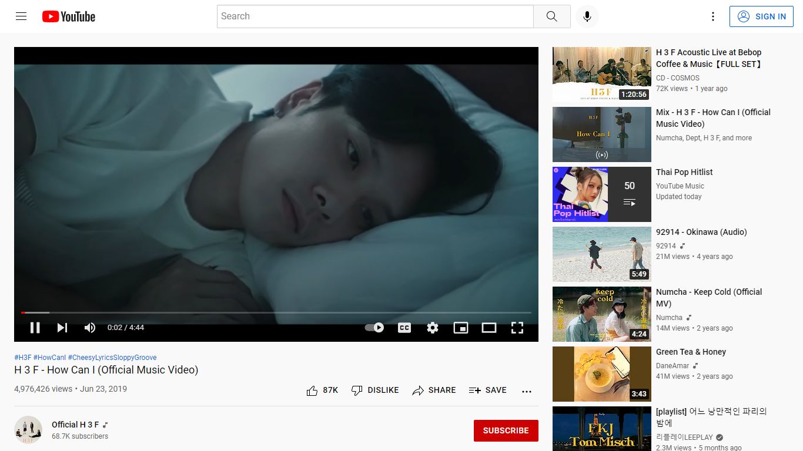Open the hamburger guide menu
The image size is (803, 451).
coord(21,16)
